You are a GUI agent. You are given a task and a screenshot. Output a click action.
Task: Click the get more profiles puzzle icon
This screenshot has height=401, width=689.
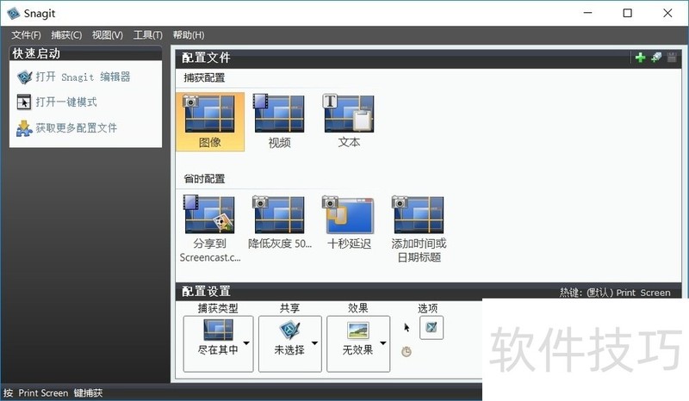tap(24, 128)
